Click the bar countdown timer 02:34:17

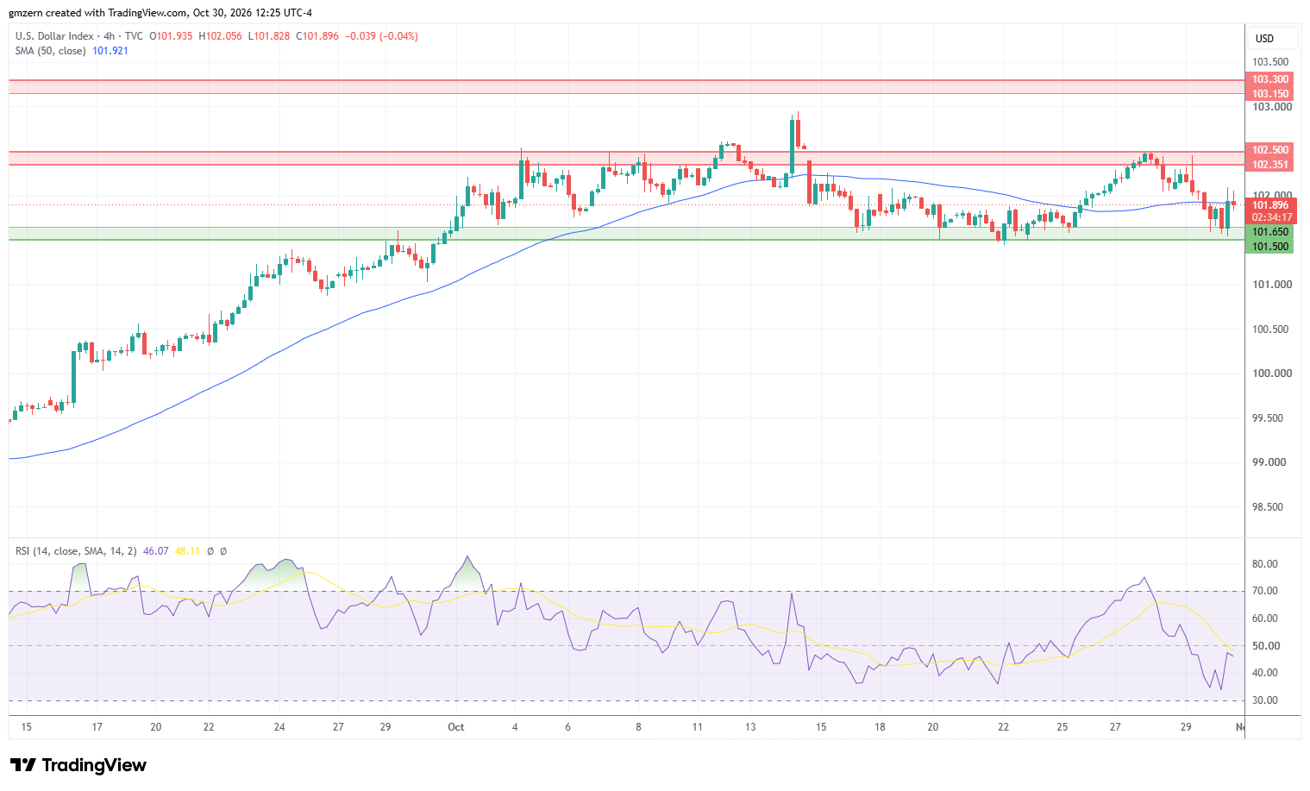point(1270,218)
